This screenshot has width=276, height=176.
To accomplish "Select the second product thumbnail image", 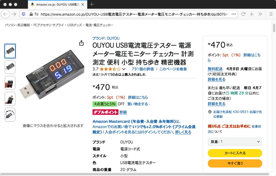I will tap(10, 67).
